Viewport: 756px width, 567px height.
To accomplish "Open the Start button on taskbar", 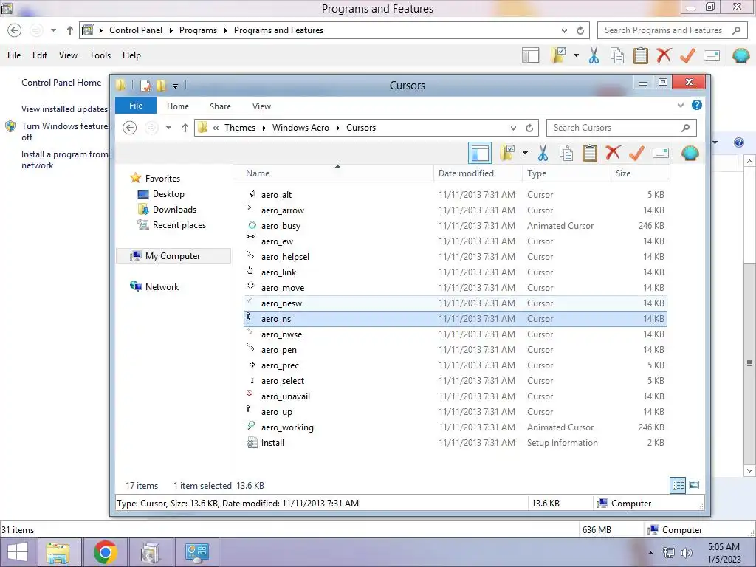I will click(18, 552).
